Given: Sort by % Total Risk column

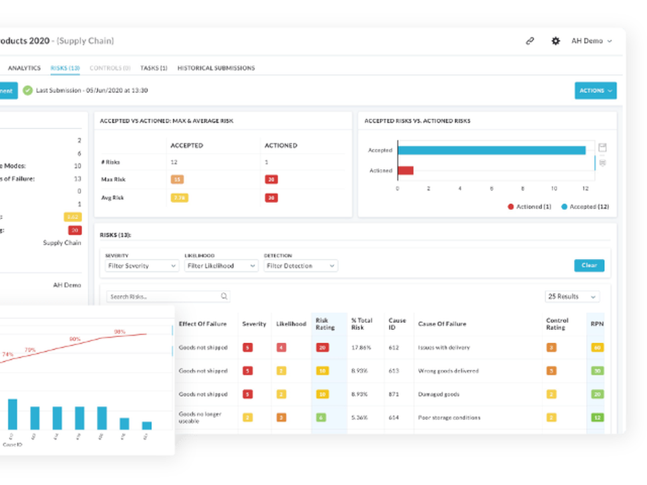Looking at the screenshot, I should [362, 324].
